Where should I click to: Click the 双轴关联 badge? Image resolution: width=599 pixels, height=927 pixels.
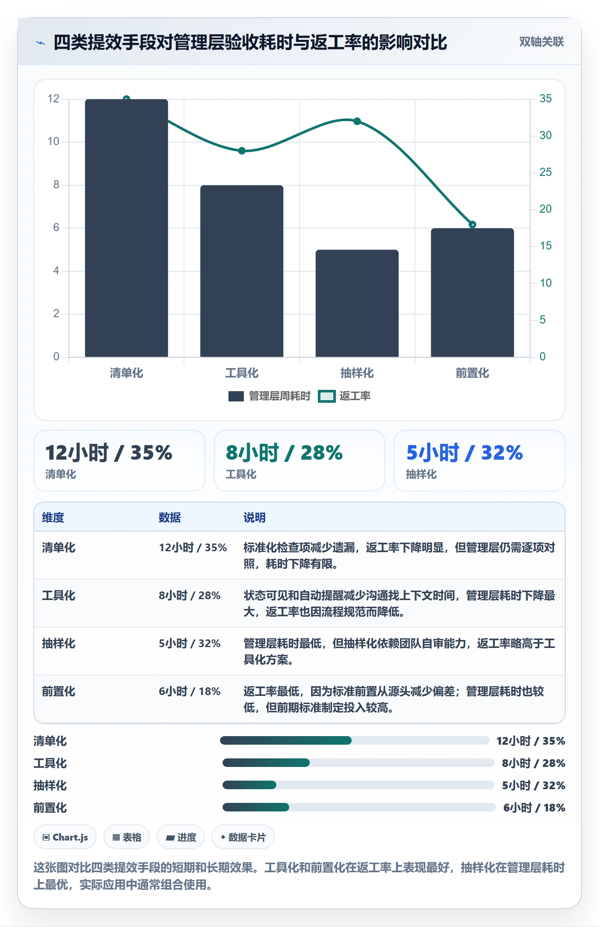pyautogui.click(x=541, y=42)
